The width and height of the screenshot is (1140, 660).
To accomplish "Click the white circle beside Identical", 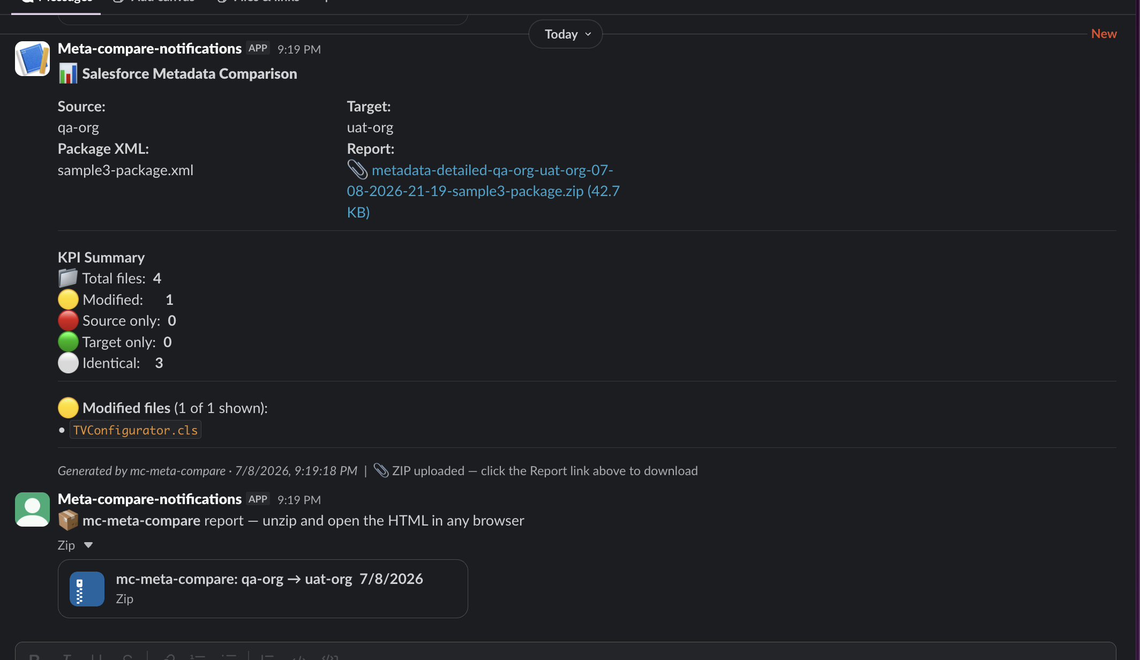I will [x=68, y=363].
